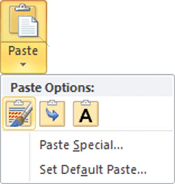Select the clipboard icon with letter A
Viewport: 175px width, 184px height.
coord(86,113)
